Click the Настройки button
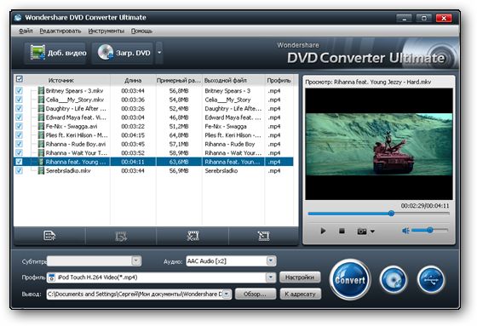The image size is (477, 326). (x=300, y=277)
